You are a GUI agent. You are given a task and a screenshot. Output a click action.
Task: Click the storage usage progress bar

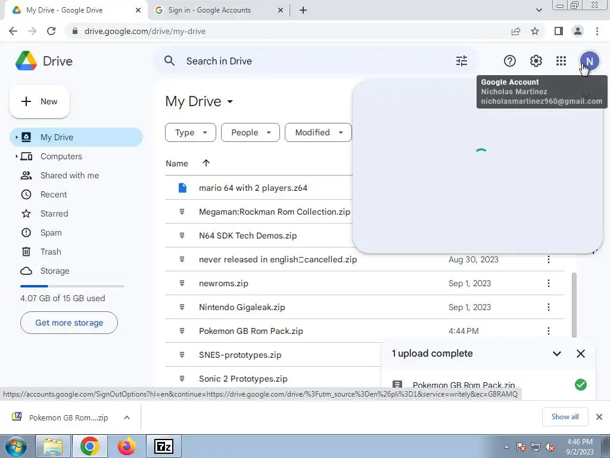72,286
